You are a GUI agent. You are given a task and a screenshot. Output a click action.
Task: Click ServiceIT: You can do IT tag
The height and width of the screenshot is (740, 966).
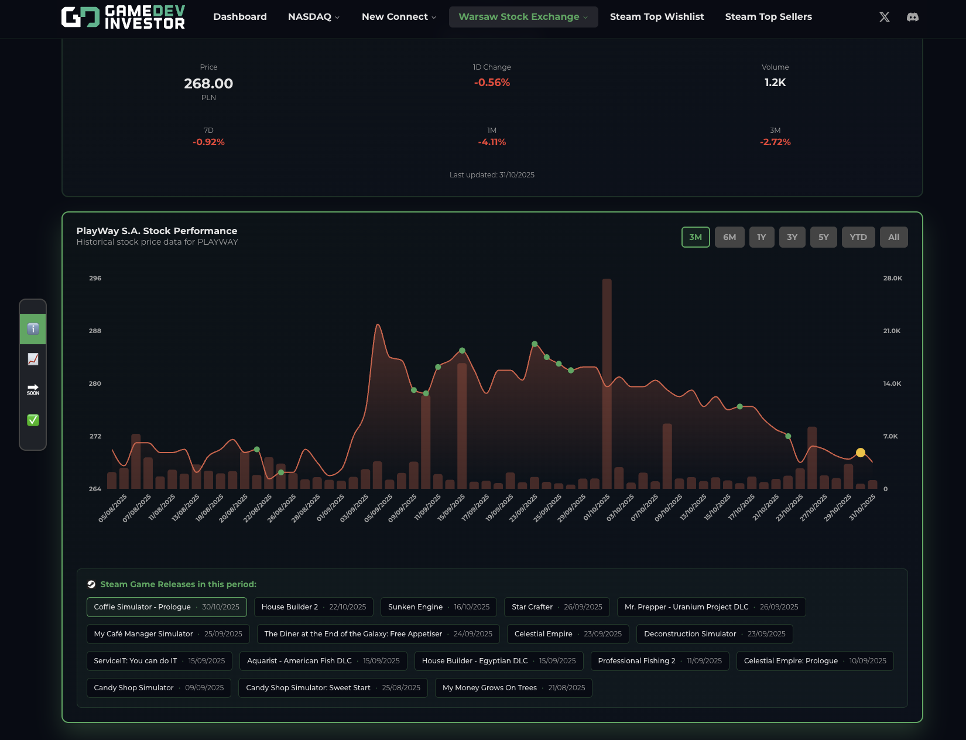click(159, 661)
